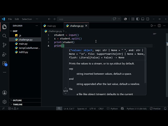Open the File menu
Screen dimensions: 168x126
click(x=10, y=19)
